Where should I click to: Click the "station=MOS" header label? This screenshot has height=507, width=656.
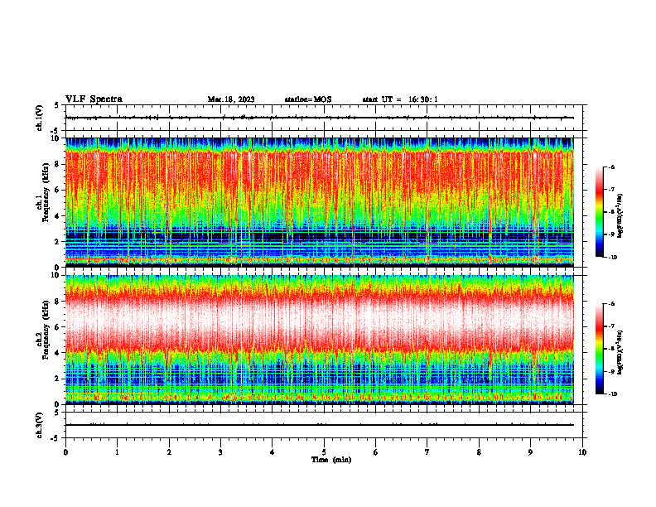point(308,99)
